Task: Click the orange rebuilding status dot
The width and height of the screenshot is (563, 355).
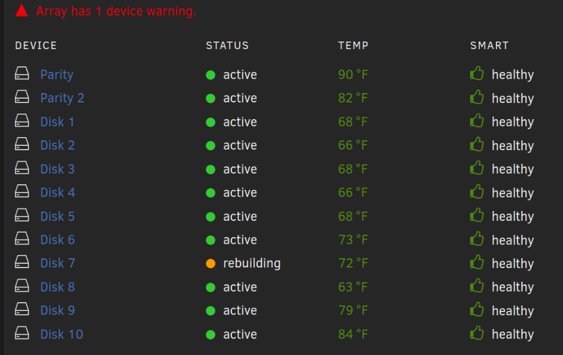Action: [x=210, y=264]
